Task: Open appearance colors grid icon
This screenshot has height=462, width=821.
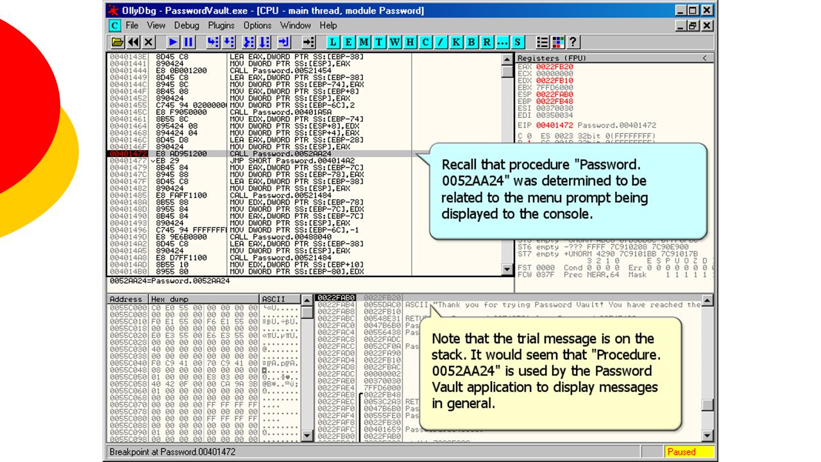Action: click(557, 42)
